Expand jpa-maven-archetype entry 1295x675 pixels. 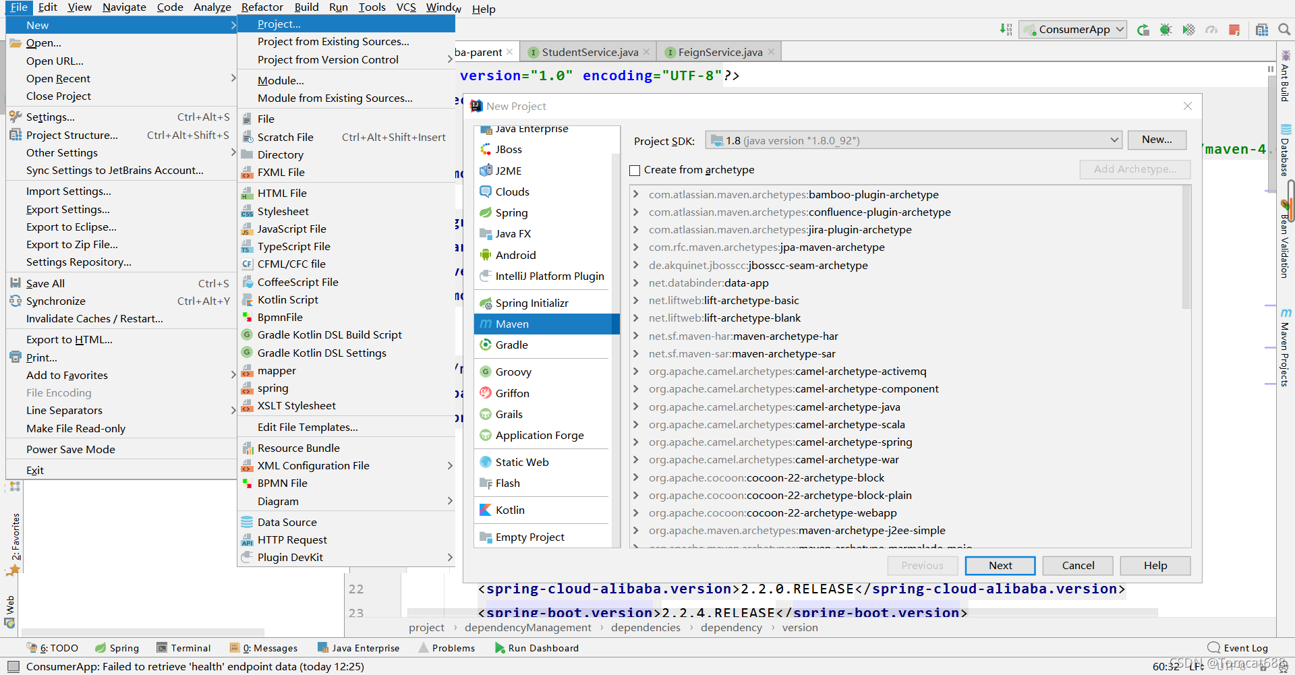point(635,247)
